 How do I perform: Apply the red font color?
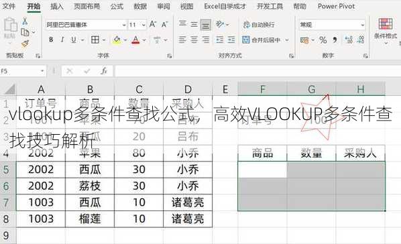[135, 40]
